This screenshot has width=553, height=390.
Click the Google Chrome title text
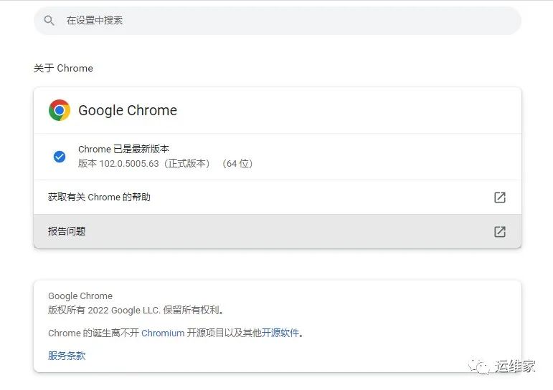[128, 110]
